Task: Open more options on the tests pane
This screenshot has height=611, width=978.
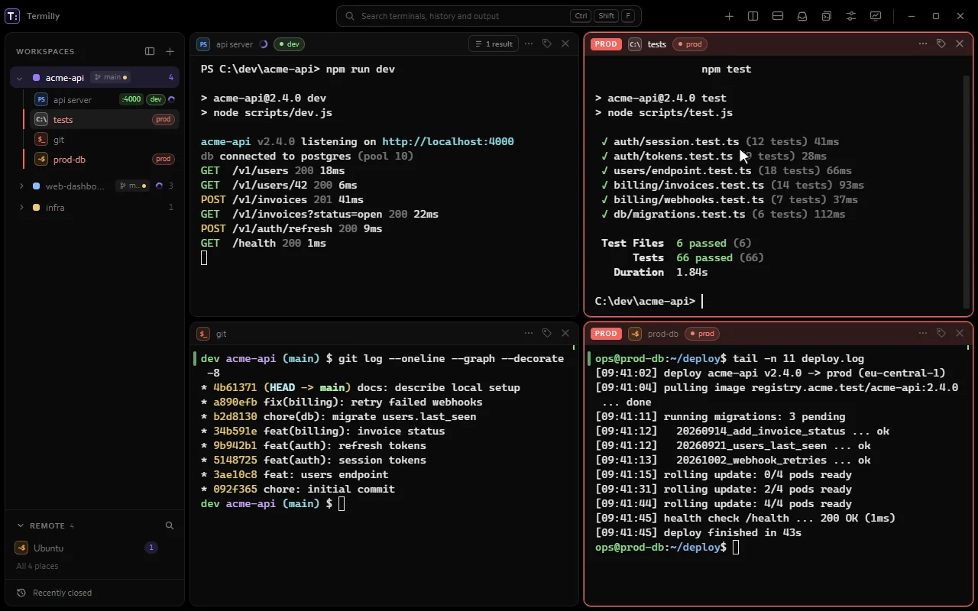Action: point(923,44)
